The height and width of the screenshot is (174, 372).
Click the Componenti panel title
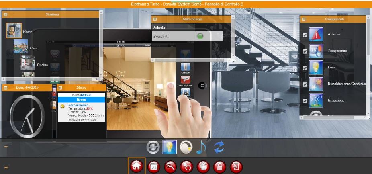(335, 19)
